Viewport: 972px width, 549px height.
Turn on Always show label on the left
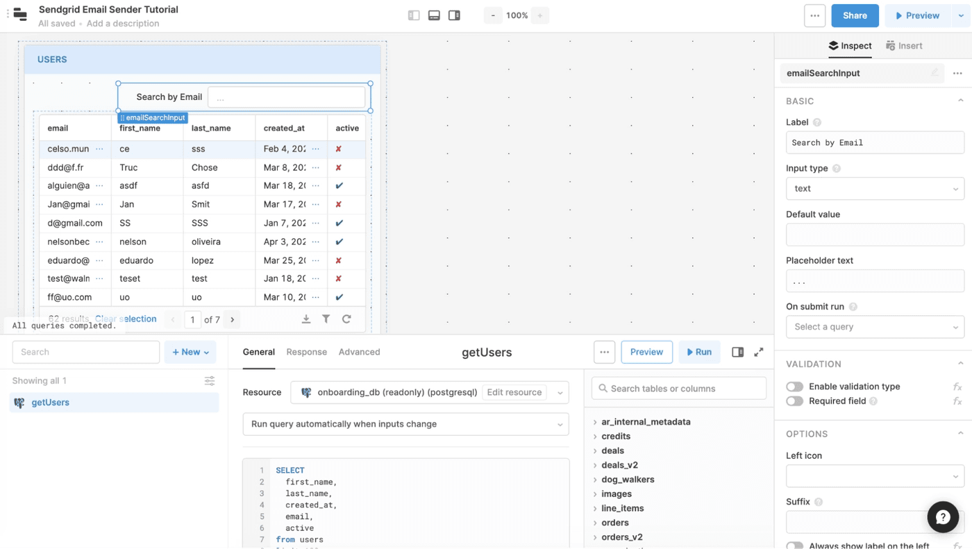[795, 546]
